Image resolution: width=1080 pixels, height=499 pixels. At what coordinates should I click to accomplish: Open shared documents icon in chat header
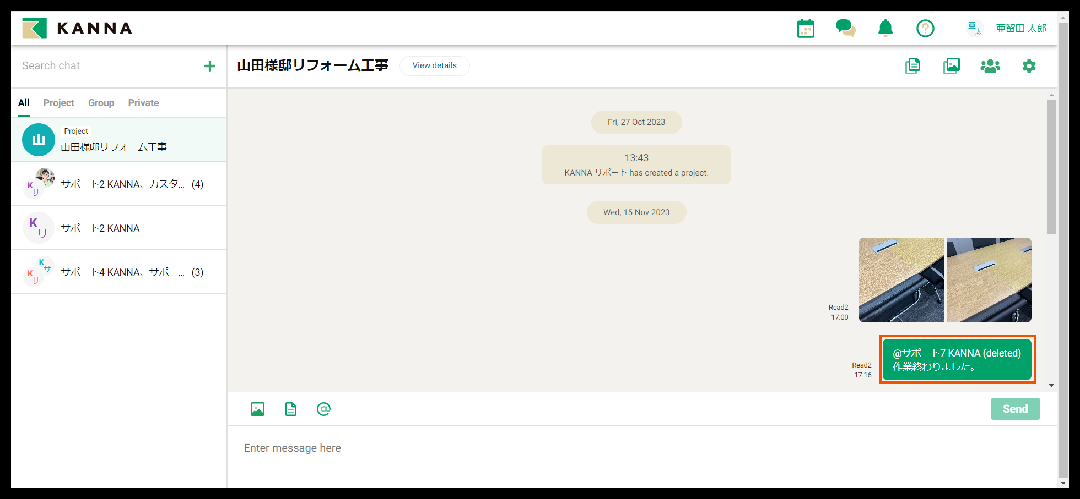(913, 66)
